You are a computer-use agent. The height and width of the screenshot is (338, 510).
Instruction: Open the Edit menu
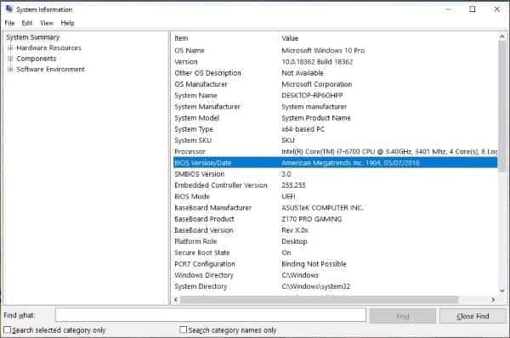point(27,23)
